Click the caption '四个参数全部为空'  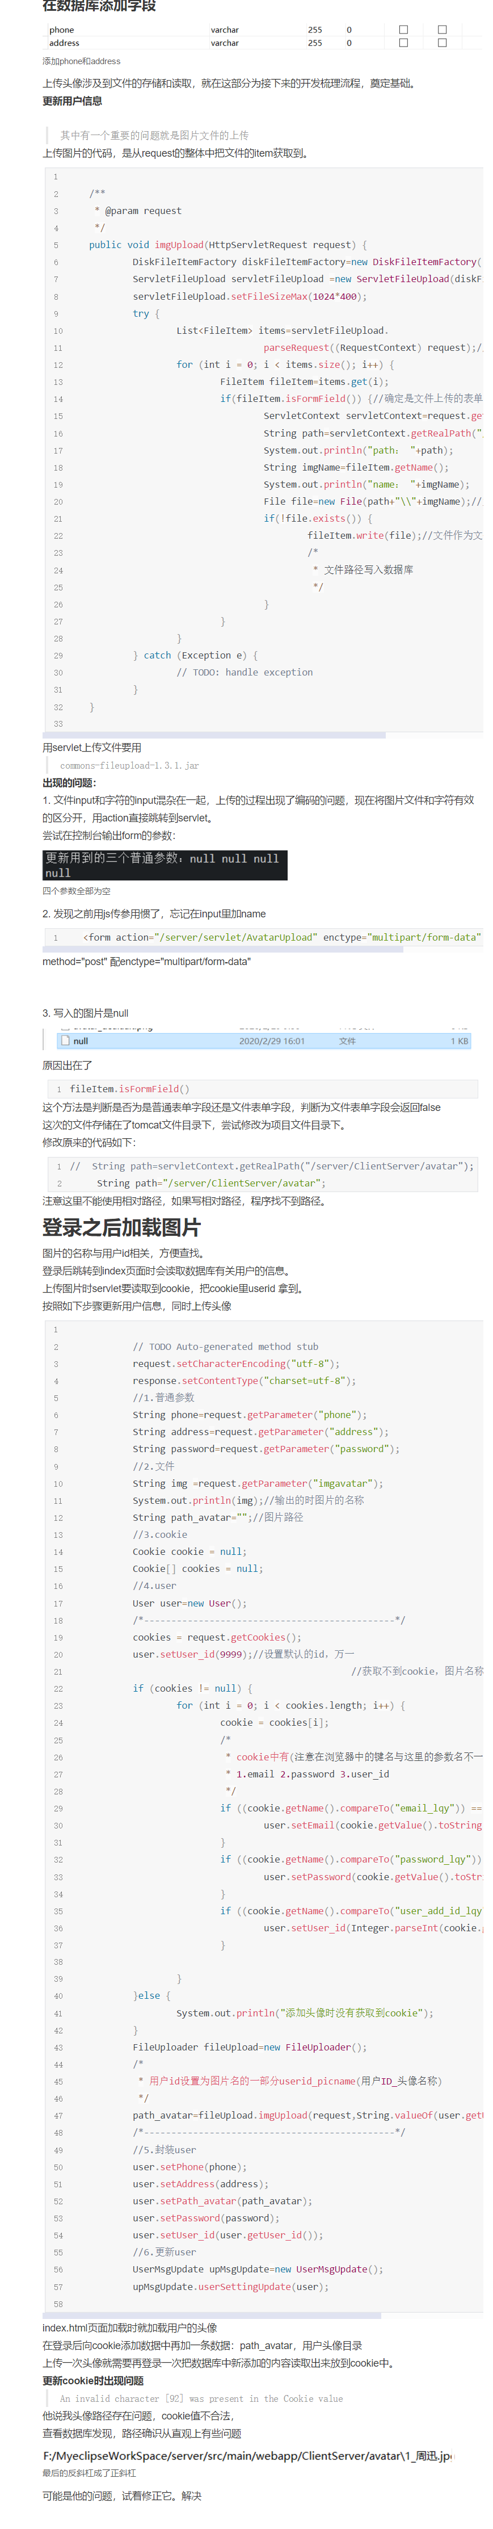[x=77, y=891]
